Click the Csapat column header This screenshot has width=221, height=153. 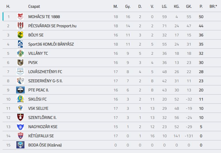click(x=34, y=7)
